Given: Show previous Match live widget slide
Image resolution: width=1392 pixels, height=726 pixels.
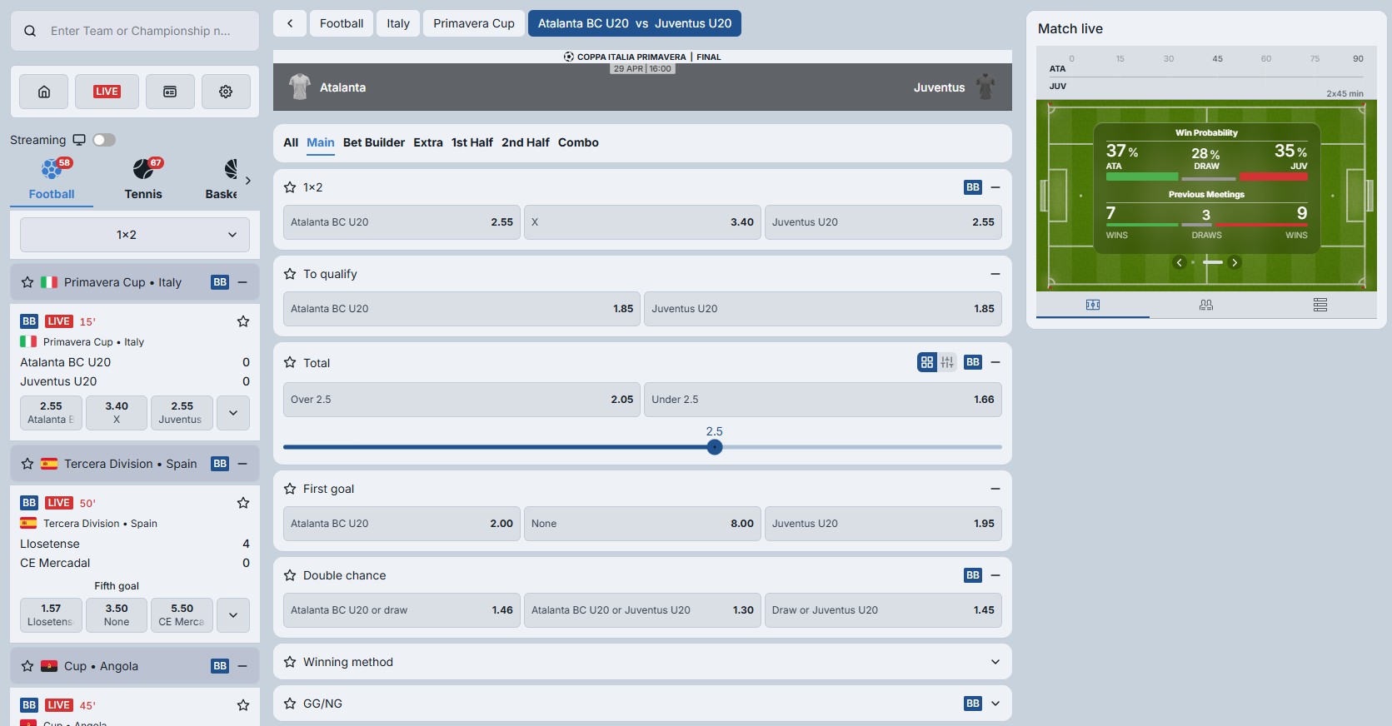Looking at the screenshot, I should click(1179, 262).
